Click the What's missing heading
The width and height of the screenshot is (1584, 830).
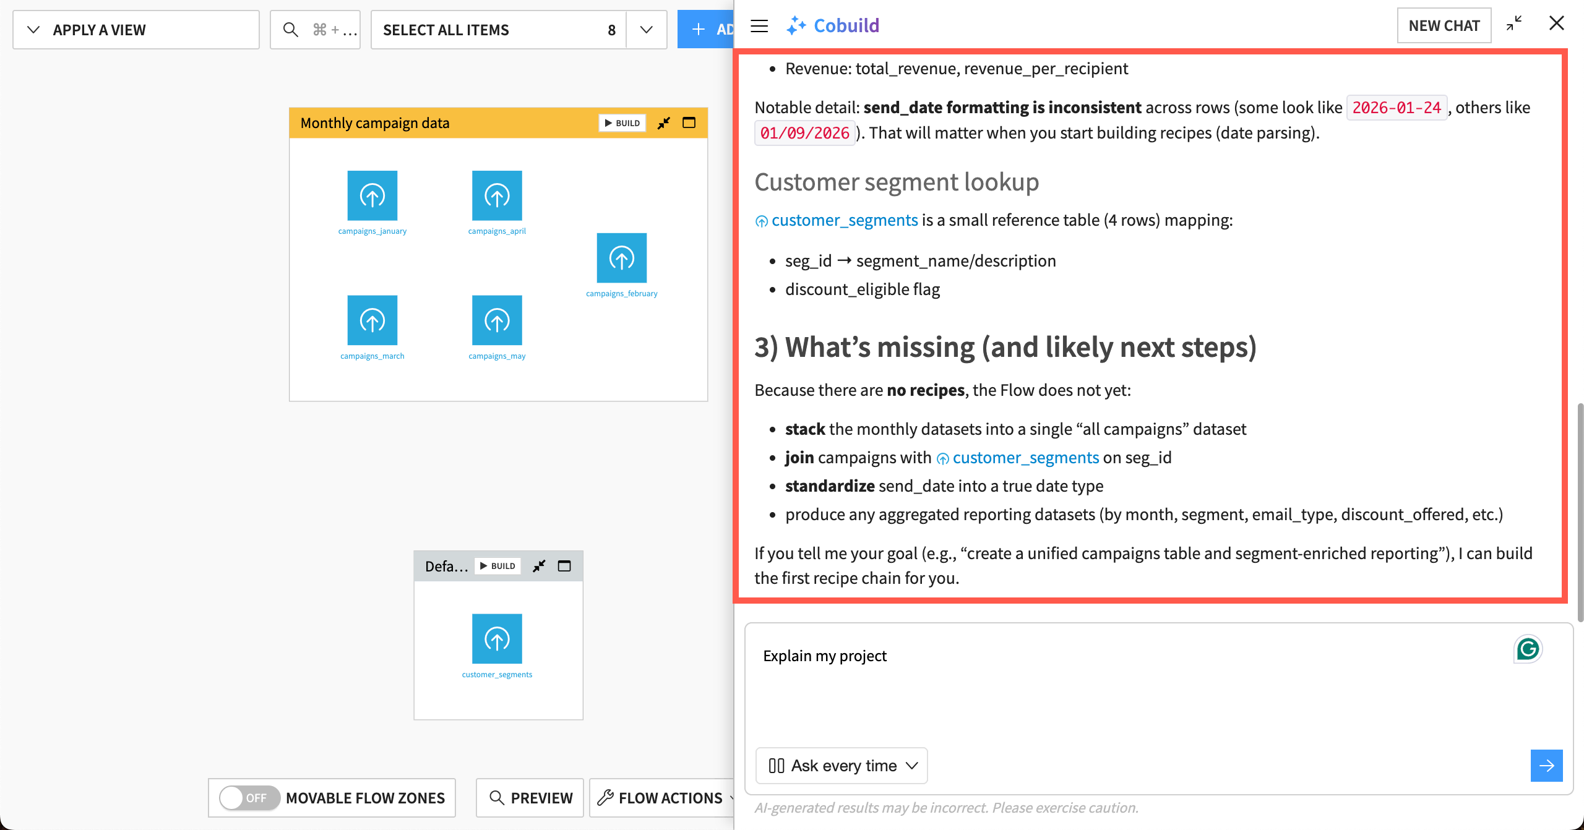[x=1005, y=346]
